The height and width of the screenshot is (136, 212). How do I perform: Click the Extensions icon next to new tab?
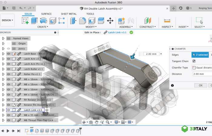click(181, 8)
